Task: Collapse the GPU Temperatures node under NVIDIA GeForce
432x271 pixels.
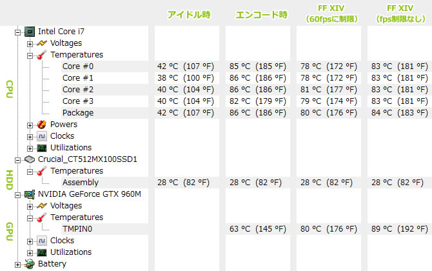Action: coord(30,218)
